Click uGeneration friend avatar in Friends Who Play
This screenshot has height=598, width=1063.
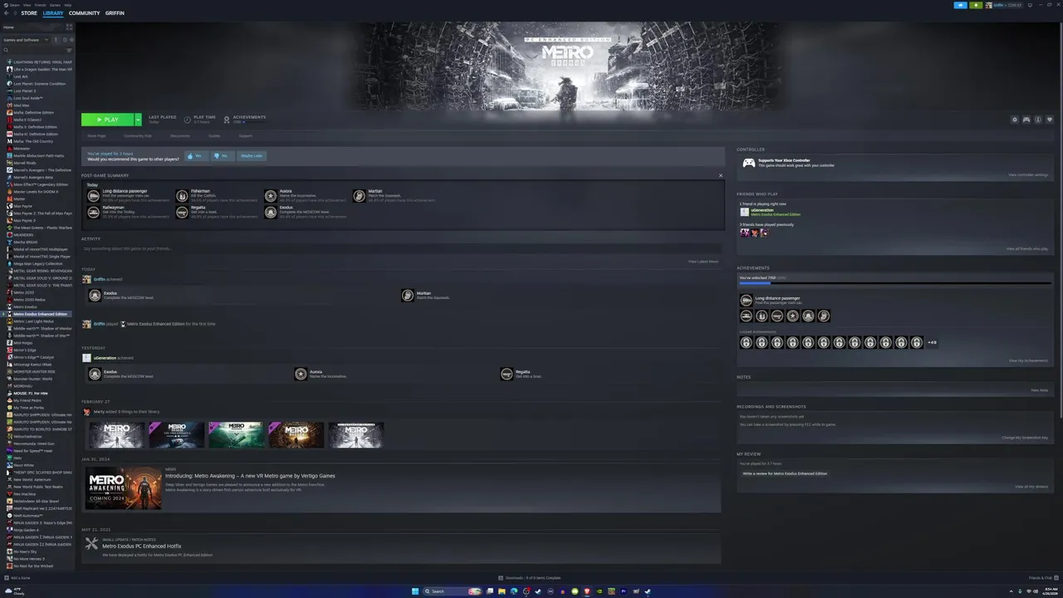(x=744, y=212)
